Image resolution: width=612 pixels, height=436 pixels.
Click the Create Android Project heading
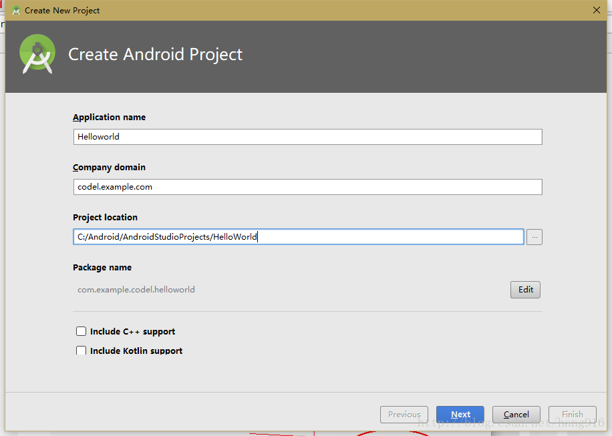(x=156, y=54)
